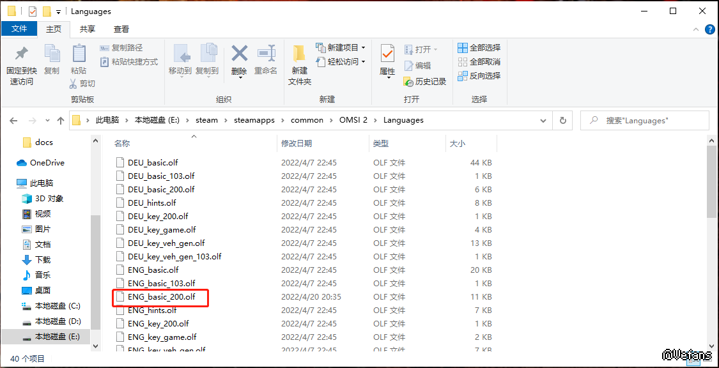Viewport: 719px width, 368px height.
Task: Click 此电脑 in the address breadcrumb
Action: [107, 121]
